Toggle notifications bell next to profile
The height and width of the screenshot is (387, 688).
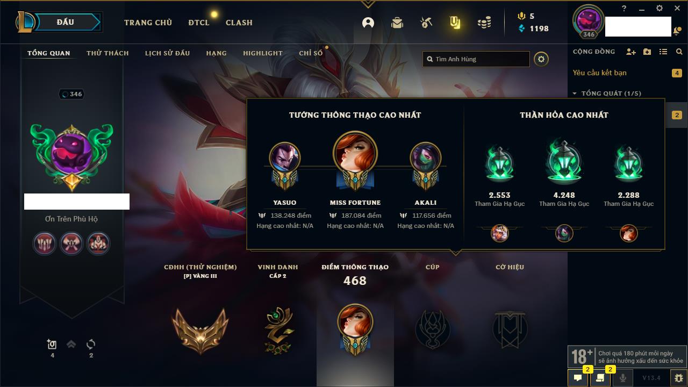pyautogui.click(x=676, y=32)
